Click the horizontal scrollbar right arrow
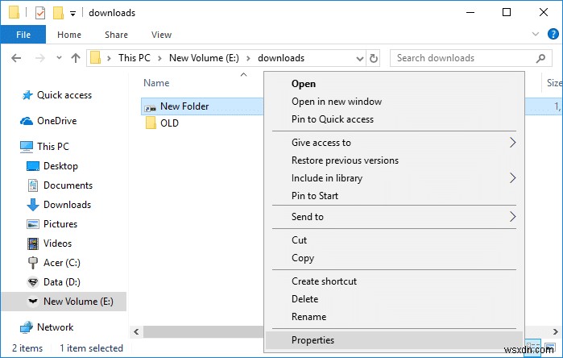563x358 pixels. 555,331
